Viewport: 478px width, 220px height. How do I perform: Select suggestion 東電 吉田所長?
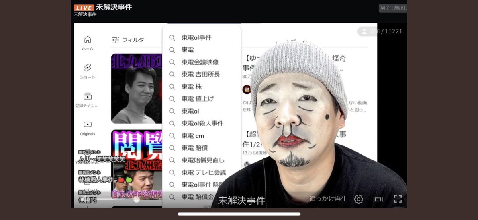201,74
